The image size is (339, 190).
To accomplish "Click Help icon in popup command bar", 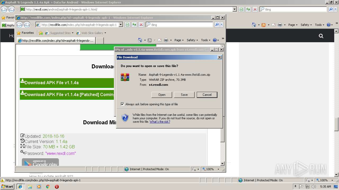I will tap(215, 40).
